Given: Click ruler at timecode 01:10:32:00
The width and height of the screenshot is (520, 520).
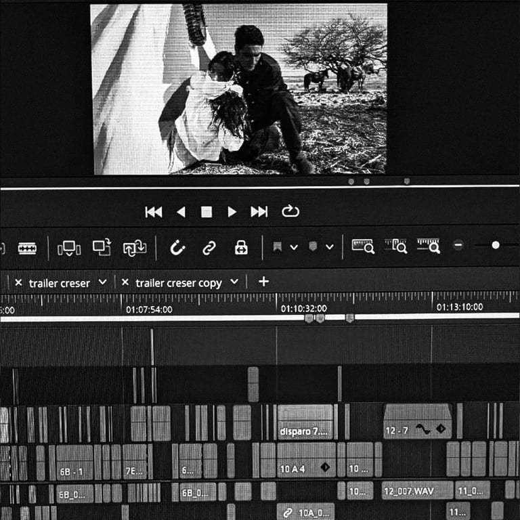Looking at the screenshot, I should (x=304, y=309).
